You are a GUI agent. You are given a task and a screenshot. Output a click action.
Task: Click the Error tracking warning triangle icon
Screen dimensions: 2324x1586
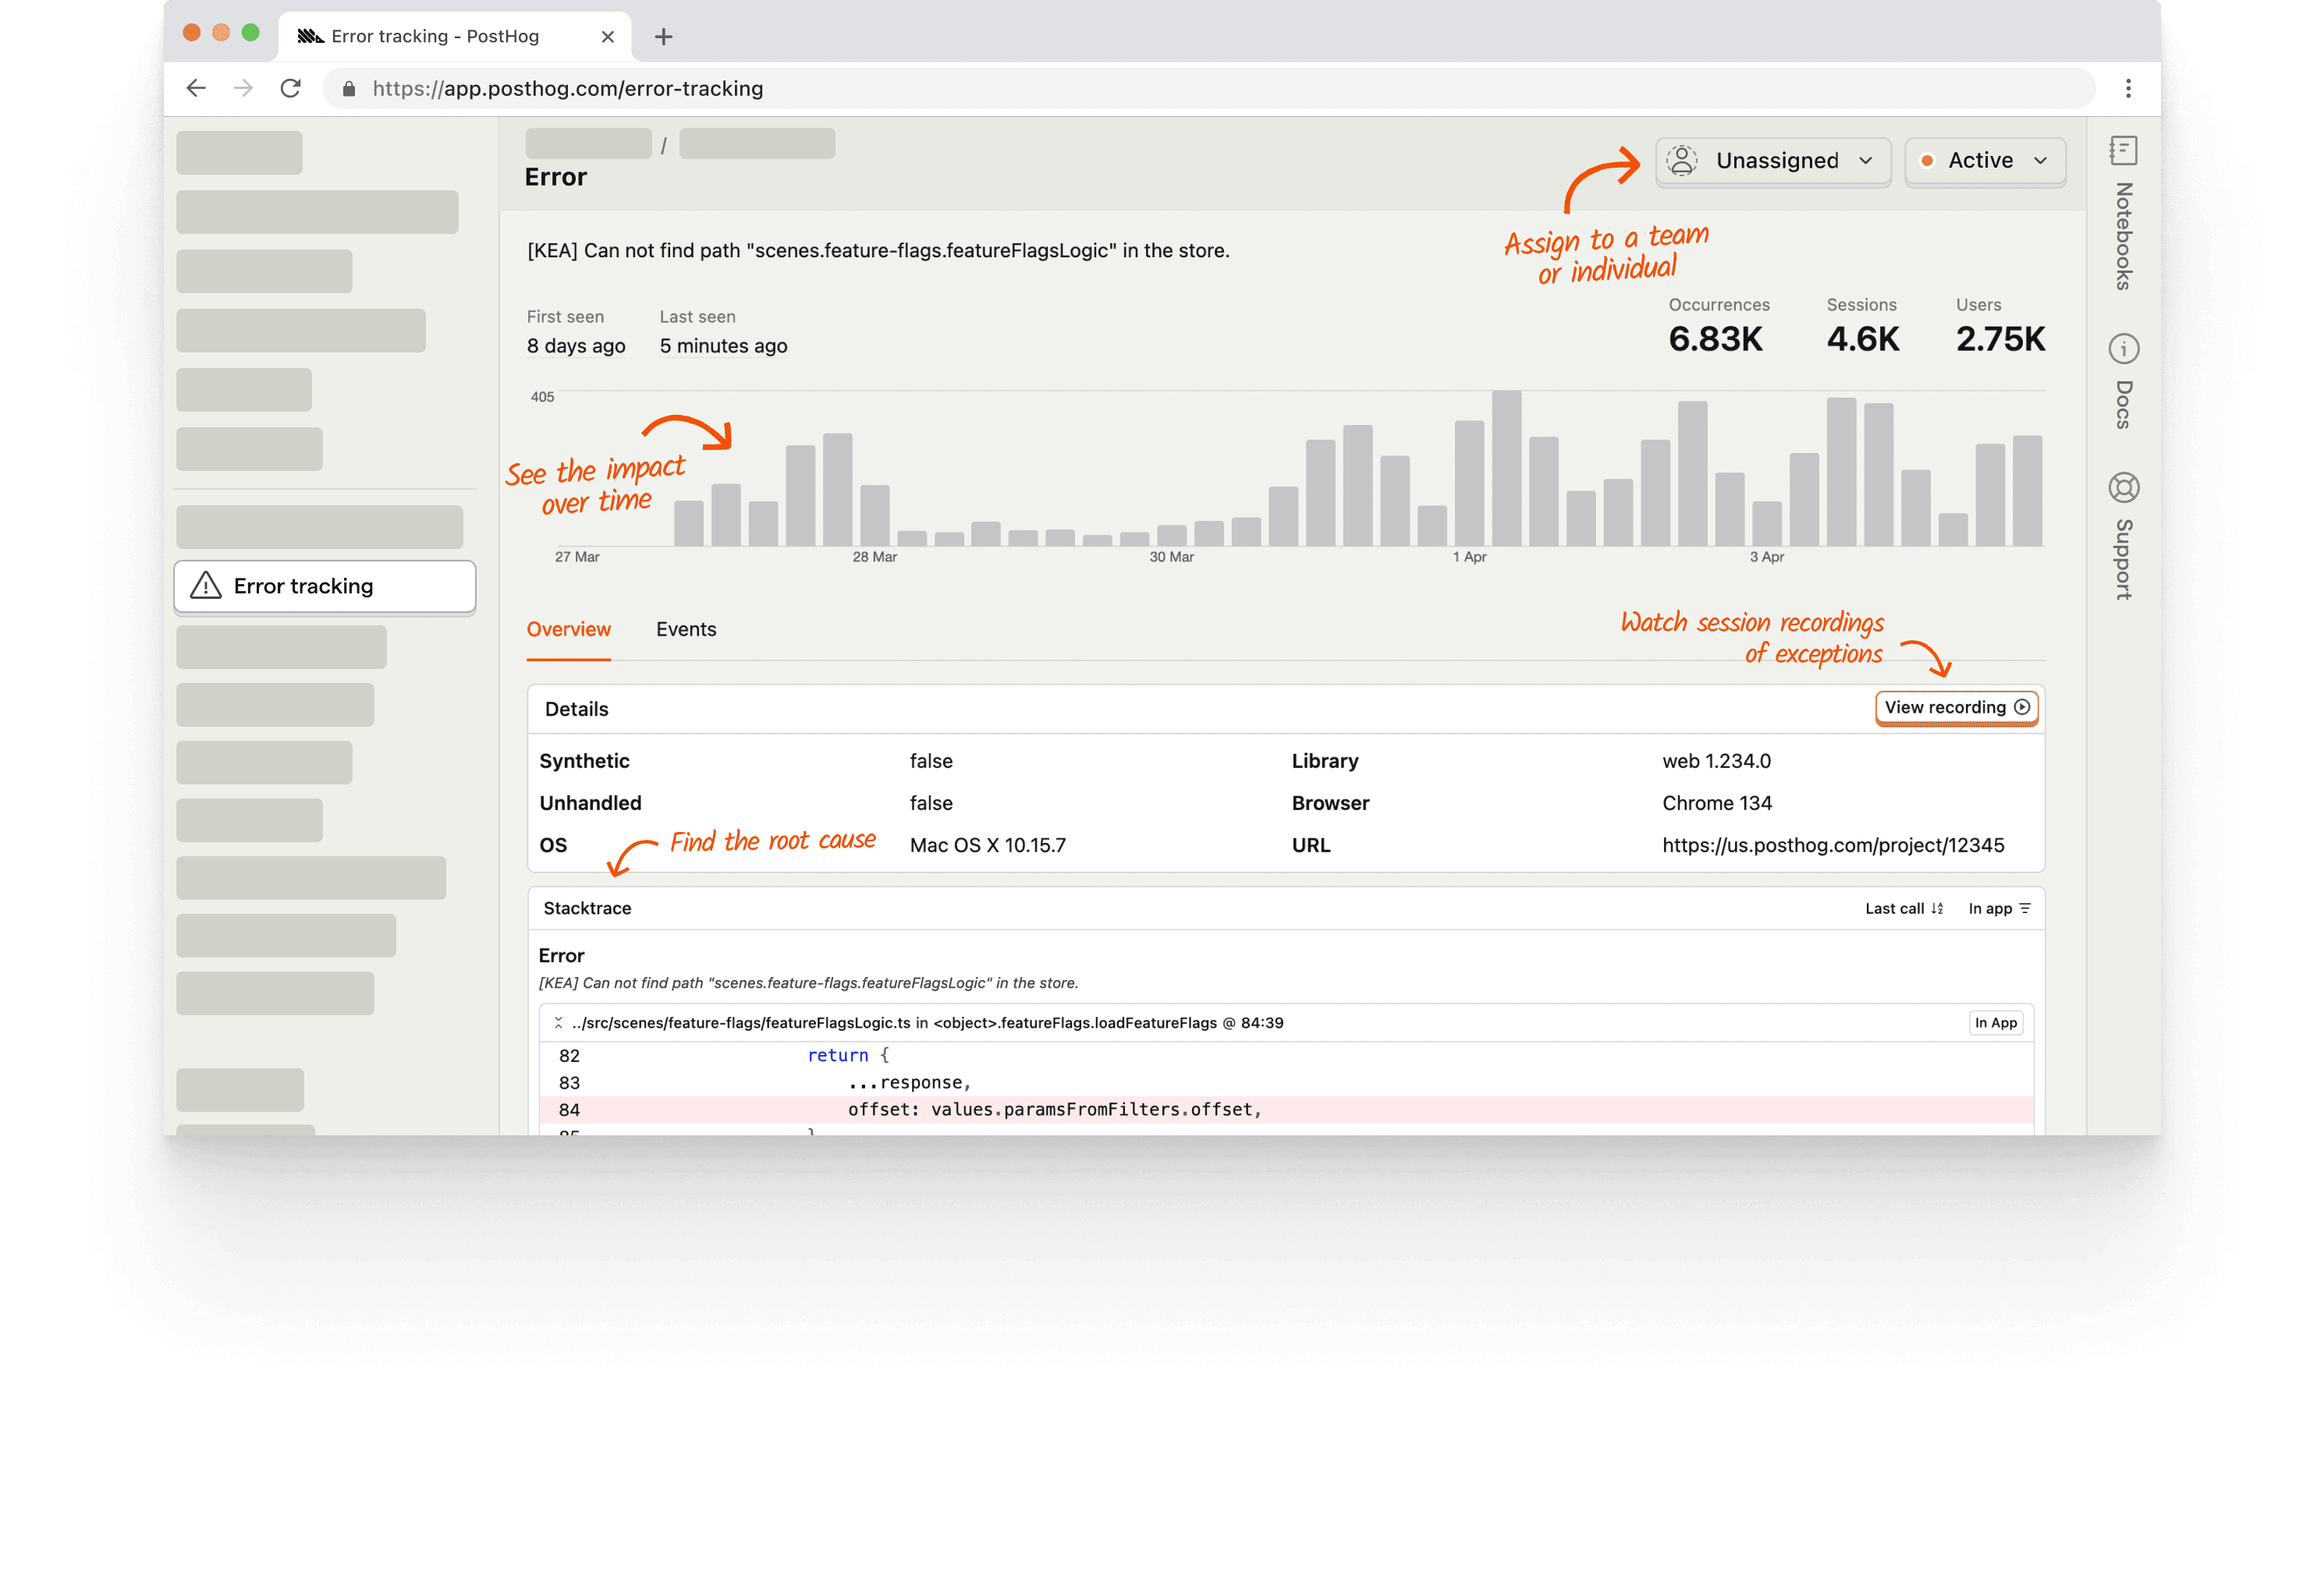coord(206,586)
